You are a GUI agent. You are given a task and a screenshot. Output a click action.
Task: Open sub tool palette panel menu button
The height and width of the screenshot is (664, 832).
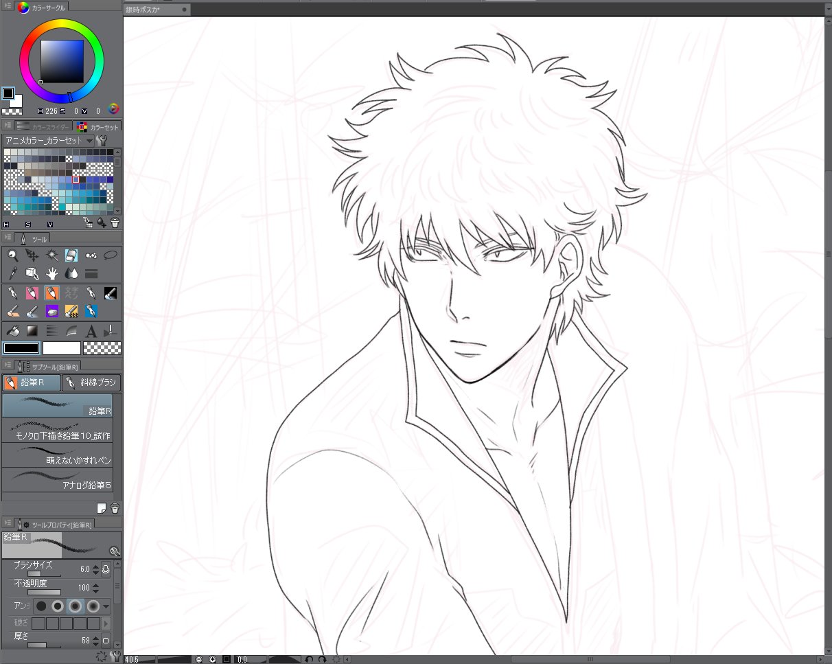(8, 366)
